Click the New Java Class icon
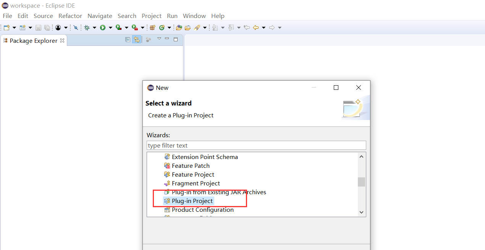Viewport: 485px width, 250px height. (x=162, y=28)
